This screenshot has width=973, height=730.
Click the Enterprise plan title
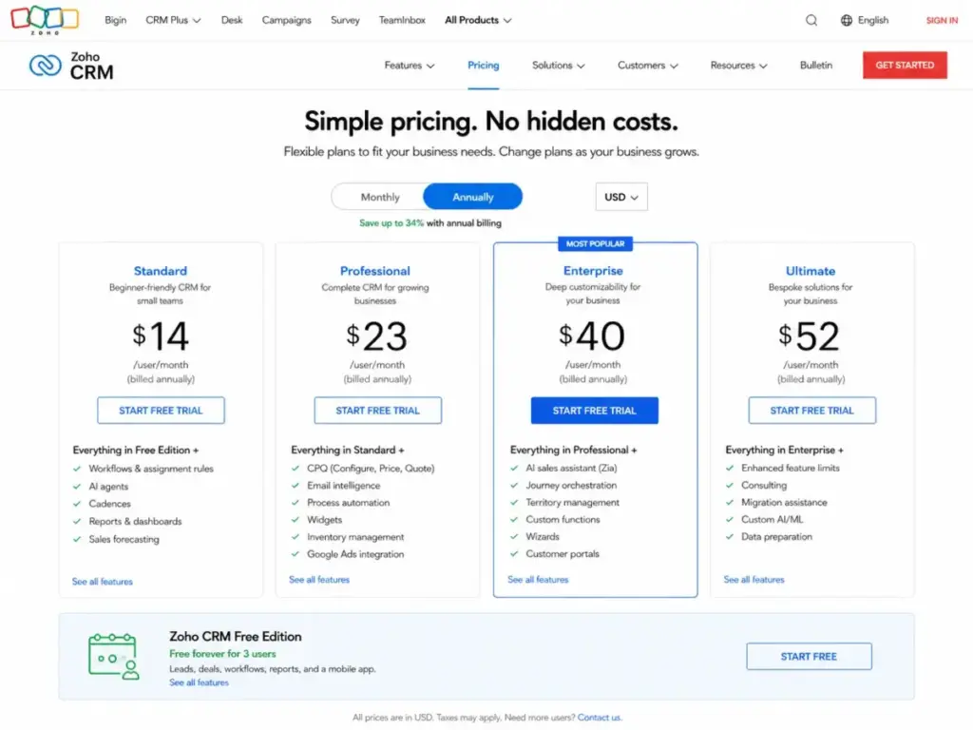(x=593, y=271)
